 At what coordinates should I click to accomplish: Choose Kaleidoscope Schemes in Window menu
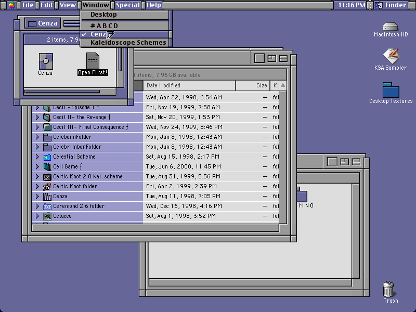pos(125,43)
